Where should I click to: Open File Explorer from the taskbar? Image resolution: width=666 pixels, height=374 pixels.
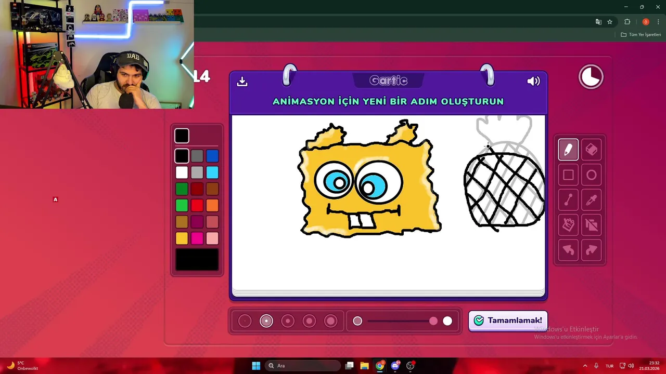point(364,366)
